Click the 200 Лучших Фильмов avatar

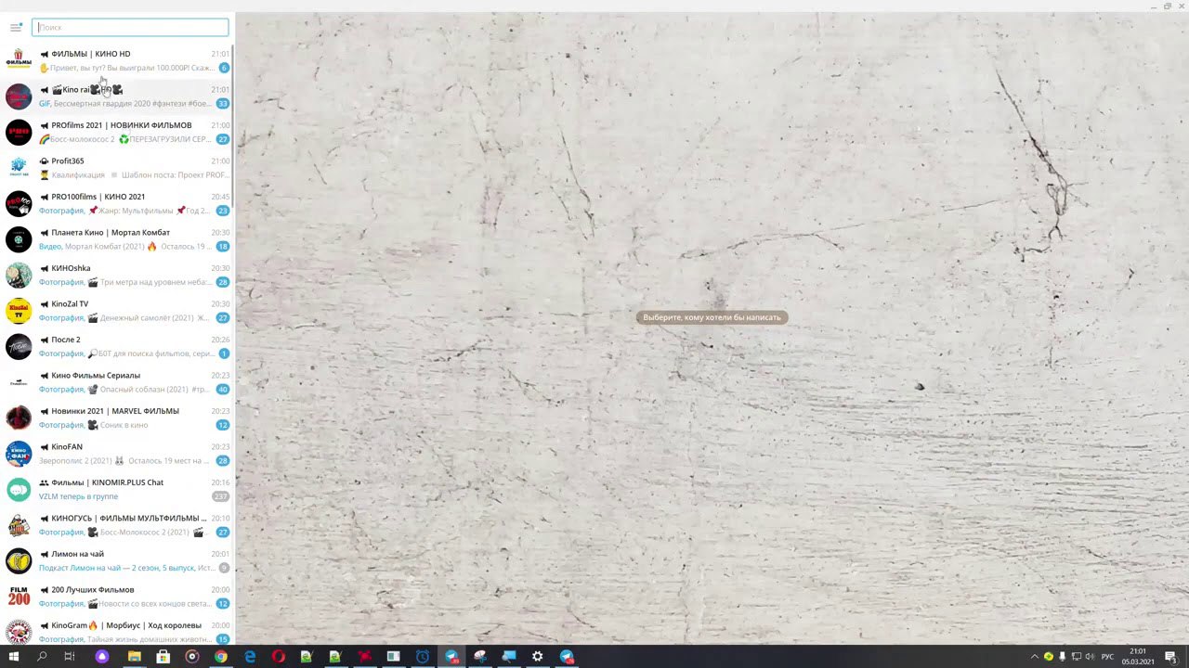[x=19, y=597]
